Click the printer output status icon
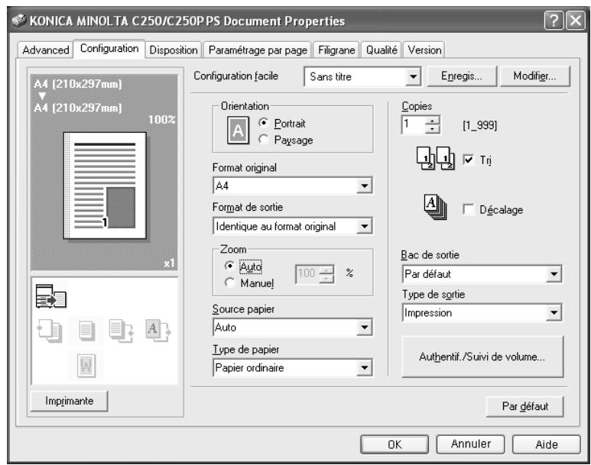The height and width of the screenshot is (465, 591). (x=51, y=296)
